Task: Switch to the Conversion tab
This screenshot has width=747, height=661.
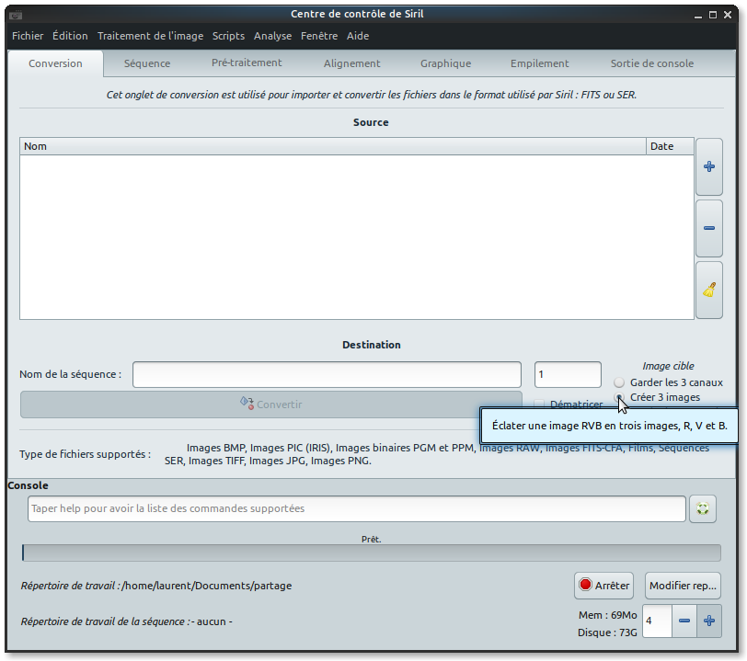Action: pyautogui.click(x=55, y=63)
